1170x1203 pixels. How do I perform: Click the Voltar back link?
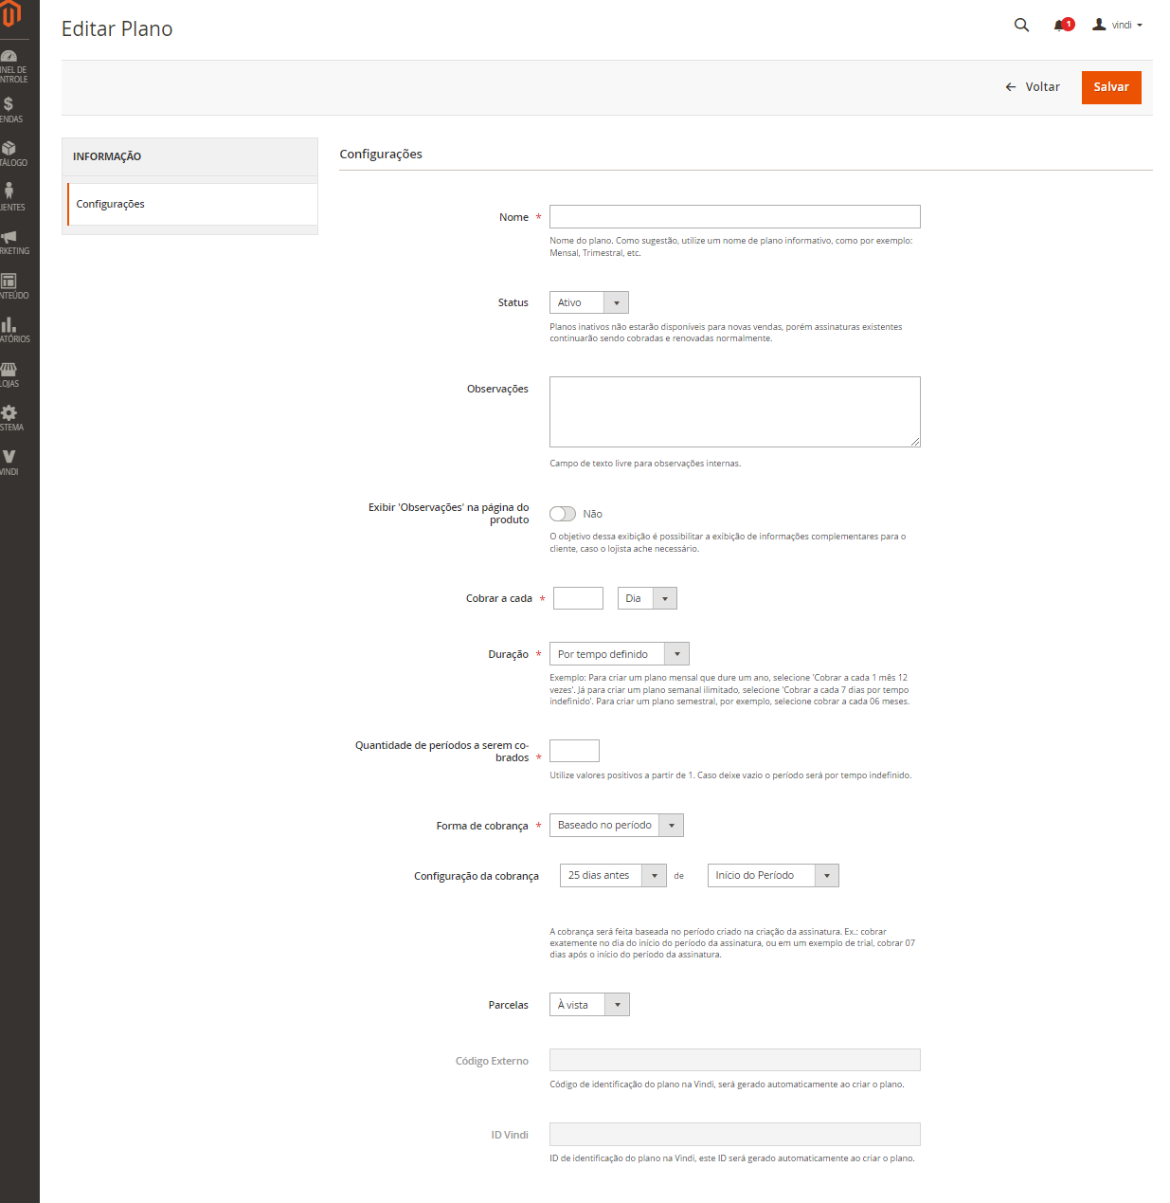point(1033,87)
